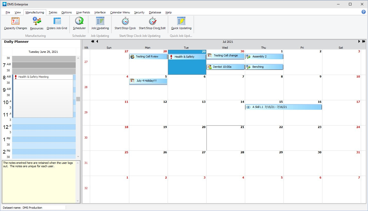
Task: Open the Tables menu
Action: (53, 12)
